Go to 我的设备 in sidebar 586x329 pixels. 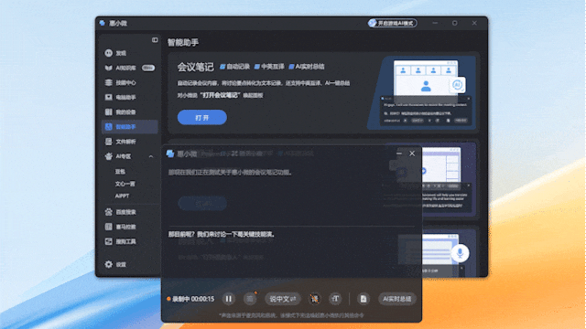pyautogui.click(x=120, y=111)
